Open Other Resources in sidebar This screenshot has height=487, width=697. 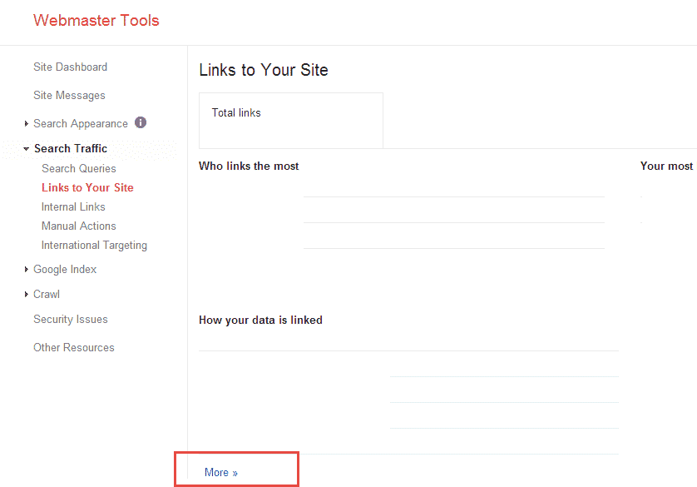[x=74, y=347]
